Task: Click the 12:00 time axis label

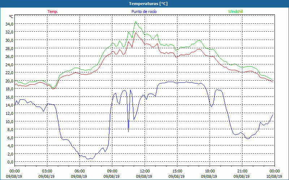Action: (x=145, y=171)
